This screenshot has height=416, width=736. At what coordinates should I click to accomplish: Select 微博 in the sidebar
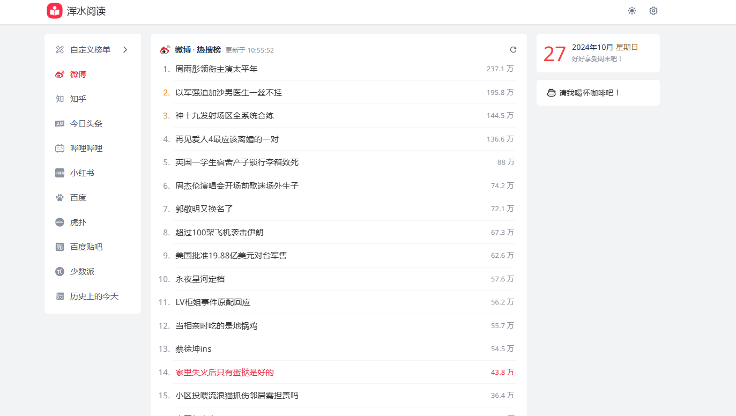coord(93,75)
